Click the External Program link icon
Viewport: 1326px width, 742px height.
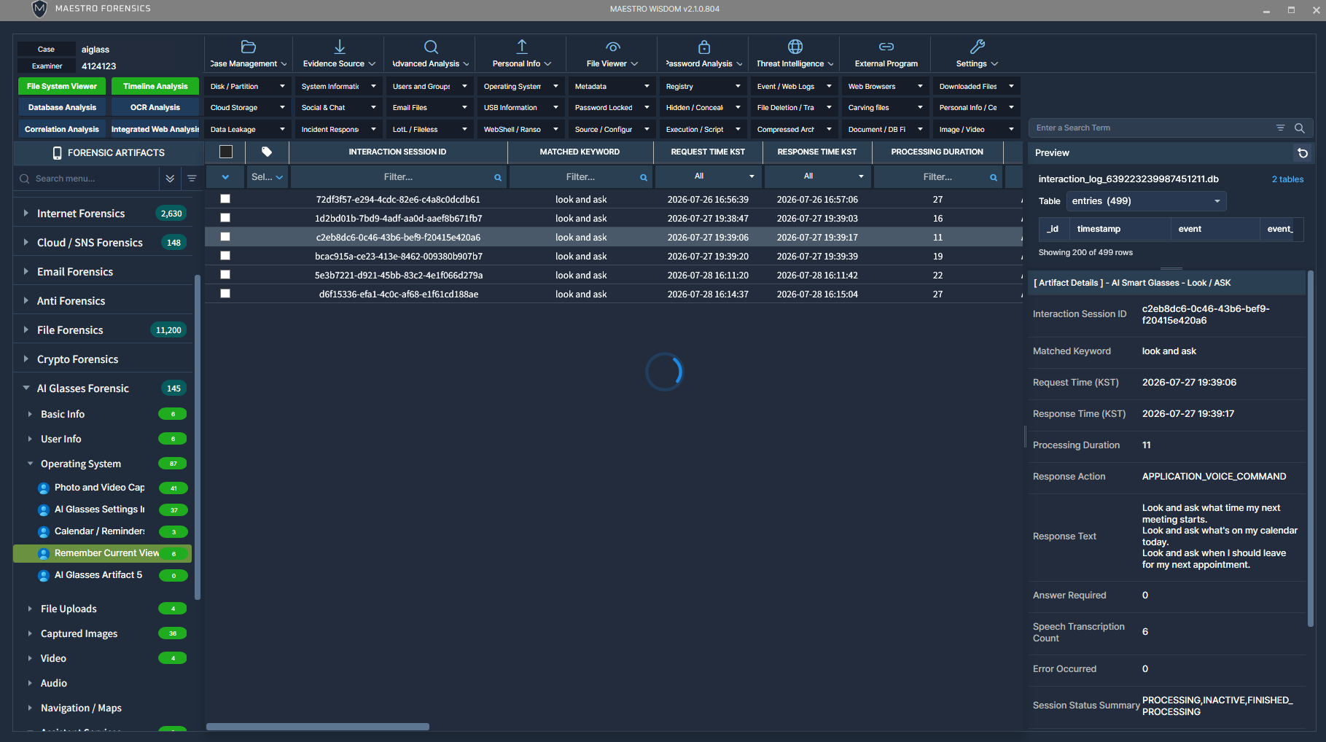pyautogui.click(x=886, y=47)
